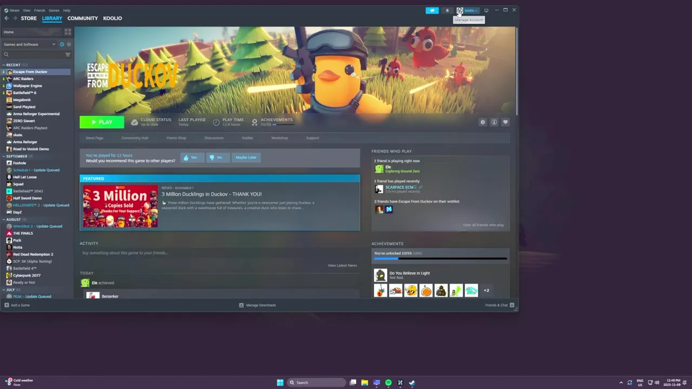692x389 pixels.
Task: Open the Games and Software dropdown
Action: tap(30, 44)
